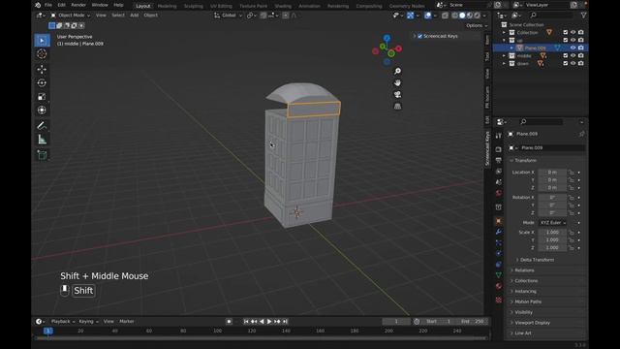
Task: Click the timeline frame 1 playhead marker
Action: [x=47, y=331]
